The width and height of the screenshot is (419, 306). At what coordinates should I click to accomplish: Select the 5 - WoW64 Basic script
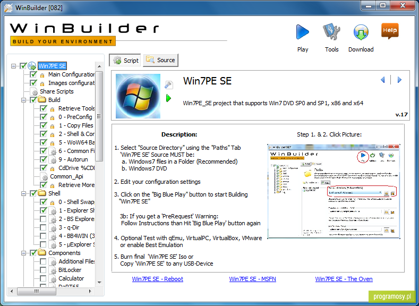(x=76, y=142)
